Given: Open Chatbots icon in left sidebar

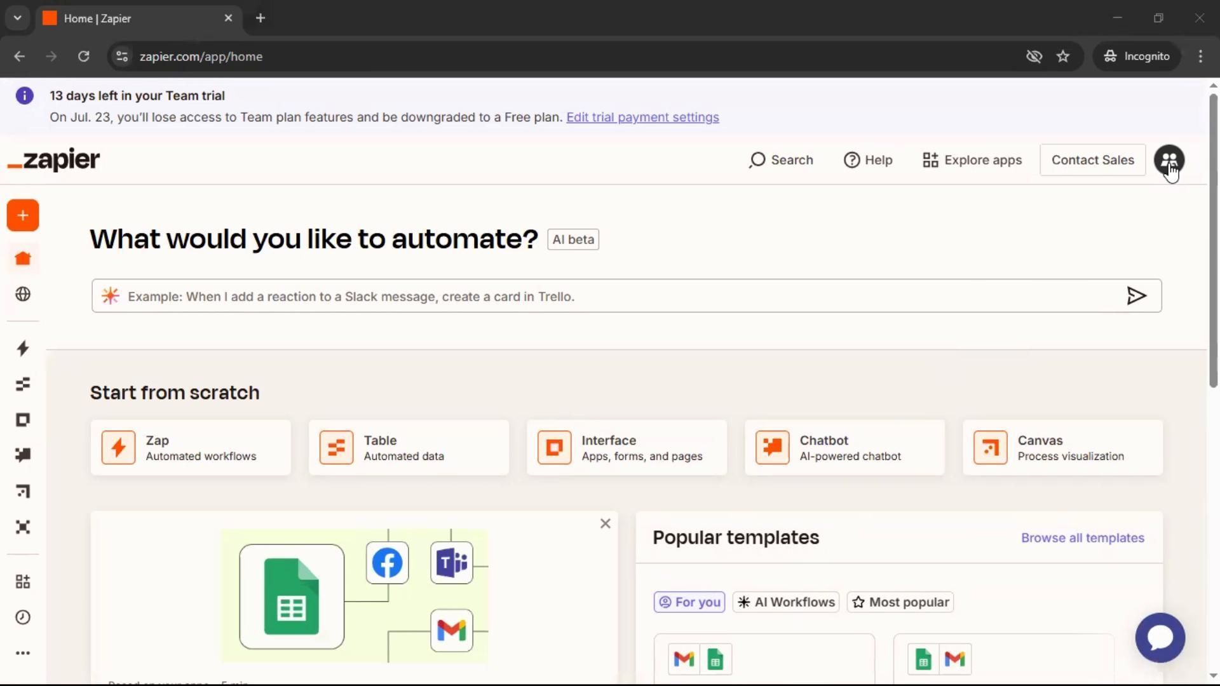Looking at the screenshot, I should [23, 455].
